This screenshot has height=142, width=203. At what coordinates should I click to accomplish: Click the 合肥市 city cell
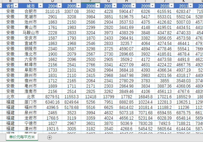(31, 11)
